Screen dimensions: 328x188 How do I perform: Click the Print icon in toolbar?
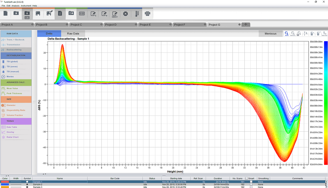[147, 13]
